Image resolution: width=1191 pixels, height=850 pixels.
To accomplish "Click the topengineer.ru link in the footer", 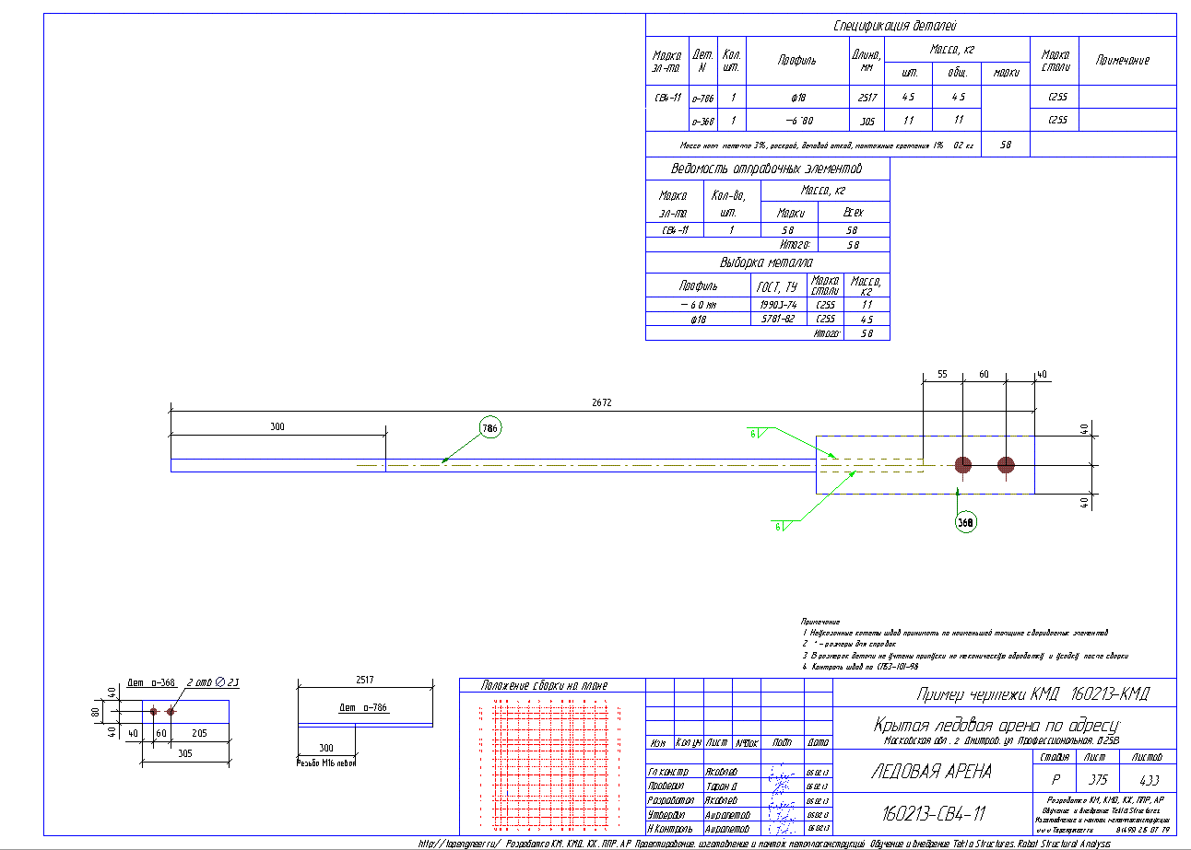I will 461,844.
